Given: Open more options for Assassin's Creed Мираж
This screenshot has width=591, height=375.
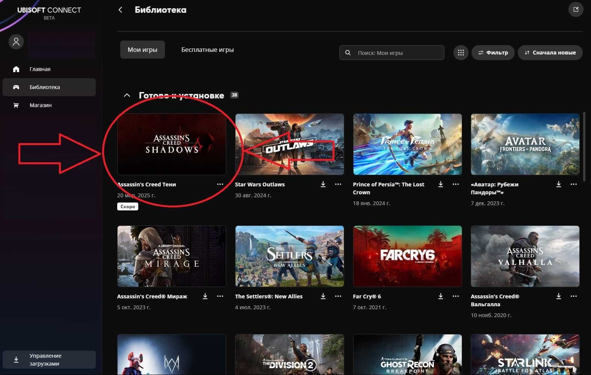Looking at the screenshot, I should click(220, 296).
